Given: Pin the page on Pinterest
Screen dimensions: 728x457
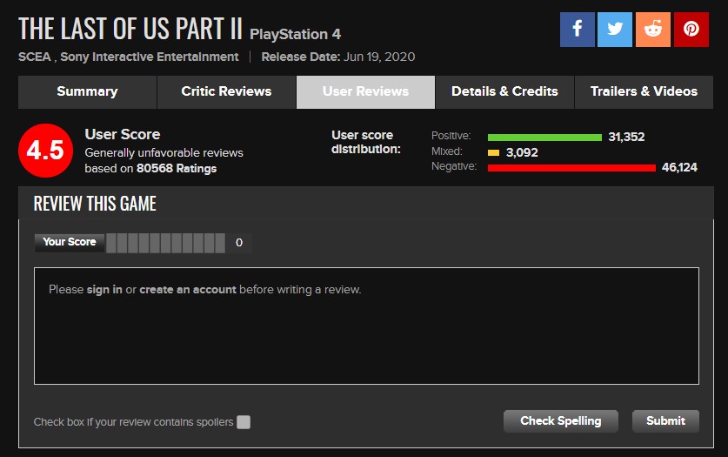Looking at the screenshot, I should 691,30.
